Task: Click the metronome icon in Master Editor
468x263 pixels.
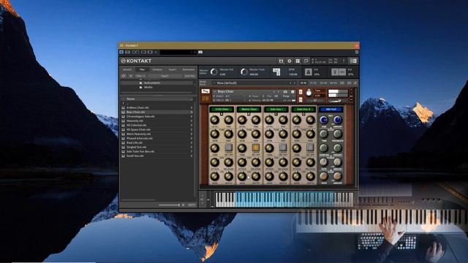Action: [308, 72]
